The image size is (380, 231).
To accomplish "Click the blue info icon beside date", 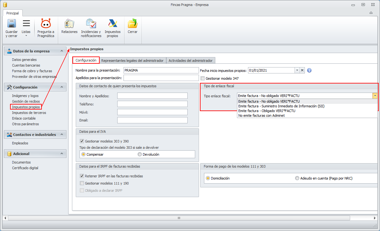I will pyautogui.click(x=309, y=70).
